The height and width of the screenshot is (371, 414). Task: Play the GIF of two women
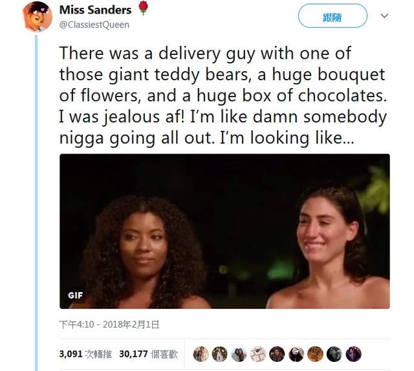click(x=224, y=231)
